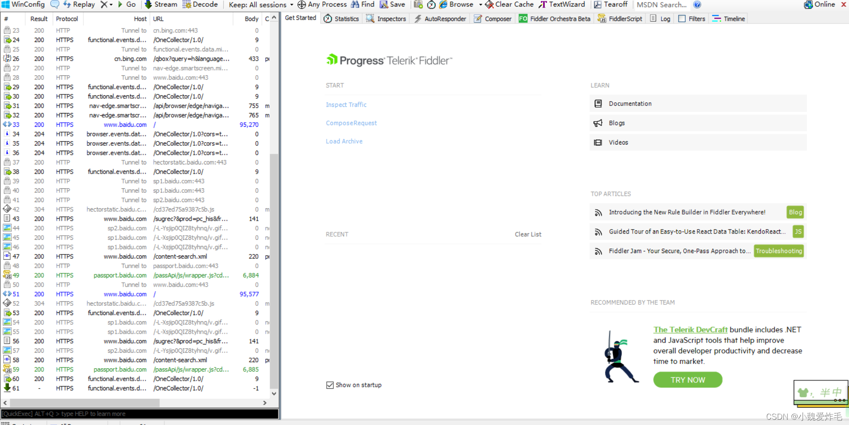
Task: Click the WinConfig toolbar button
Action: (x=23, y=4)
